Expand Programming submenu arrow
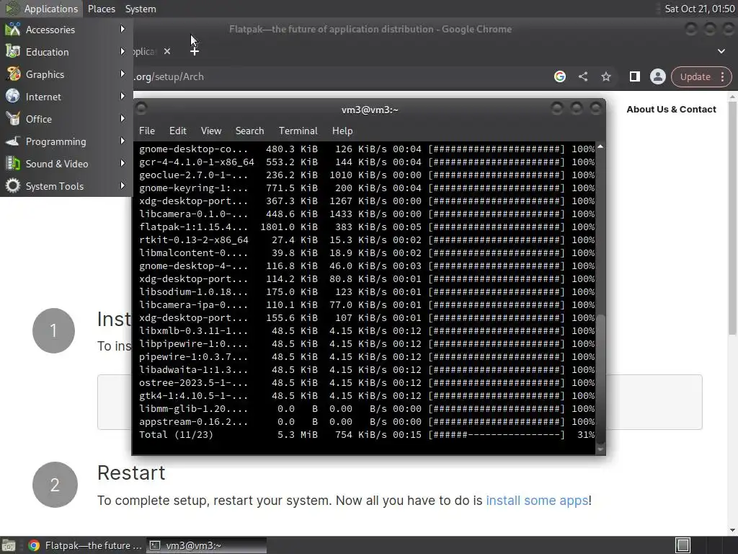Screen dimensions: 738x554 123,141
